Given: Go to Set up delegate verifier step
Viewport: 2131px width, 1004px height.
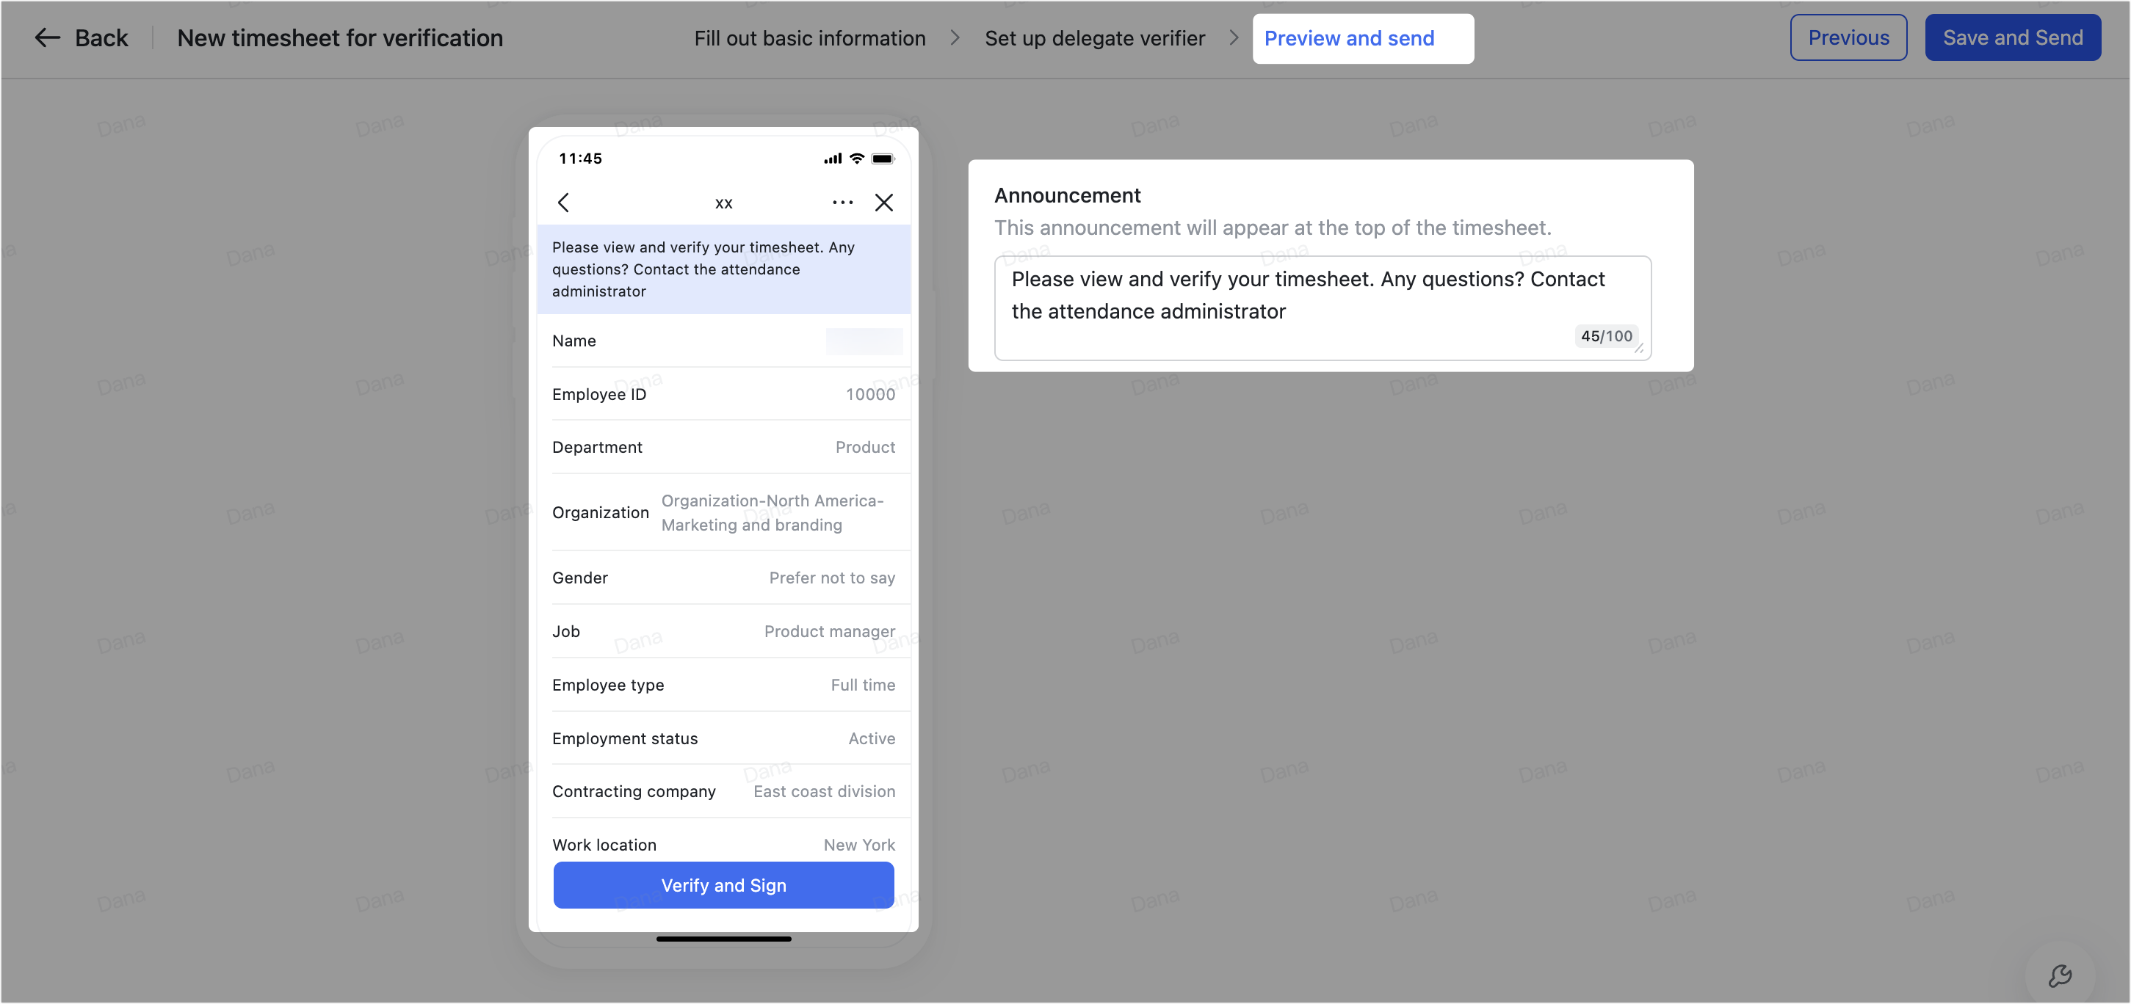Looking at the screenshot, I should click(x=1093, y=39).
